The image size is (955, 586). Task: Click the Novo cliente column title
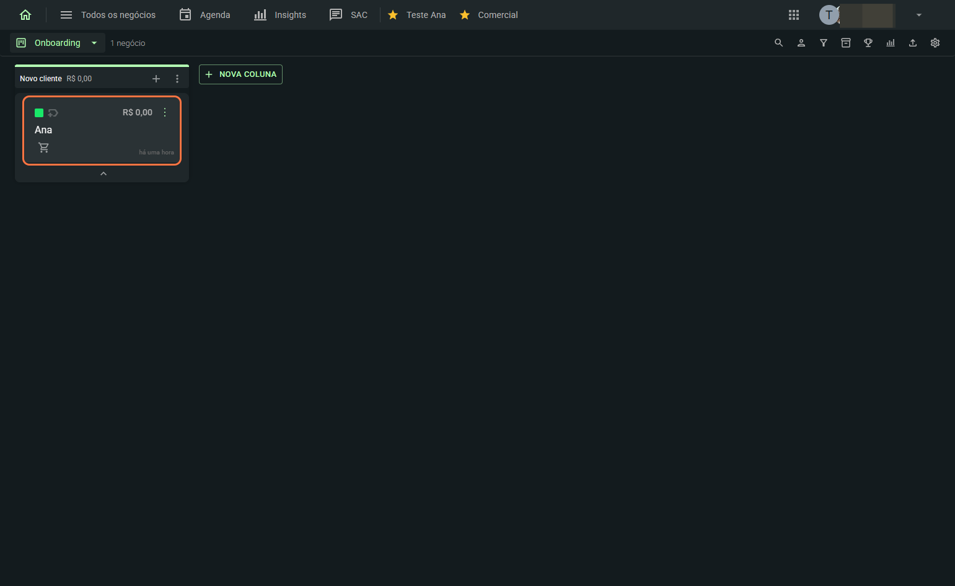[41, 79]
